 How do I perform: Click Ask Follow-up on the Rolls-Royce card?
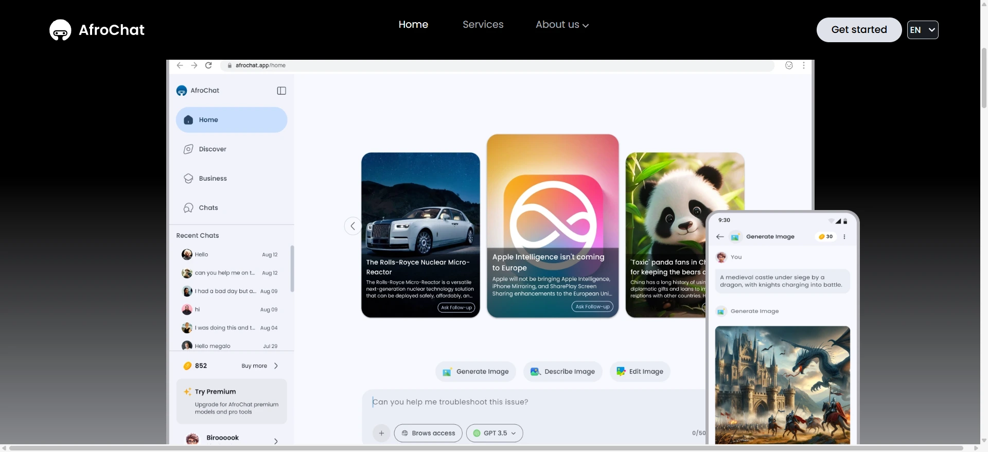(x=456, y=307)
